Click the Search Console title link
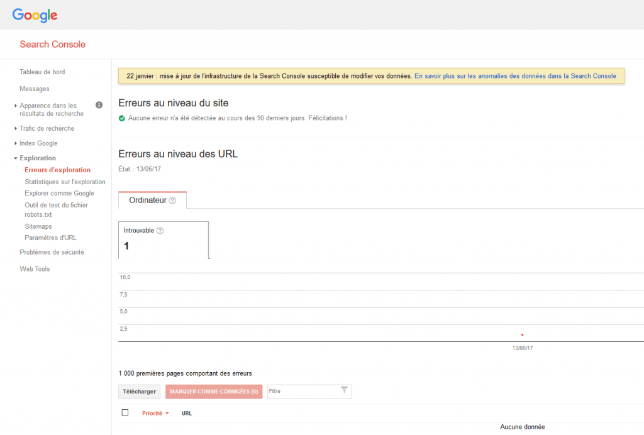The image size is (644, 435). click(53, 45)
